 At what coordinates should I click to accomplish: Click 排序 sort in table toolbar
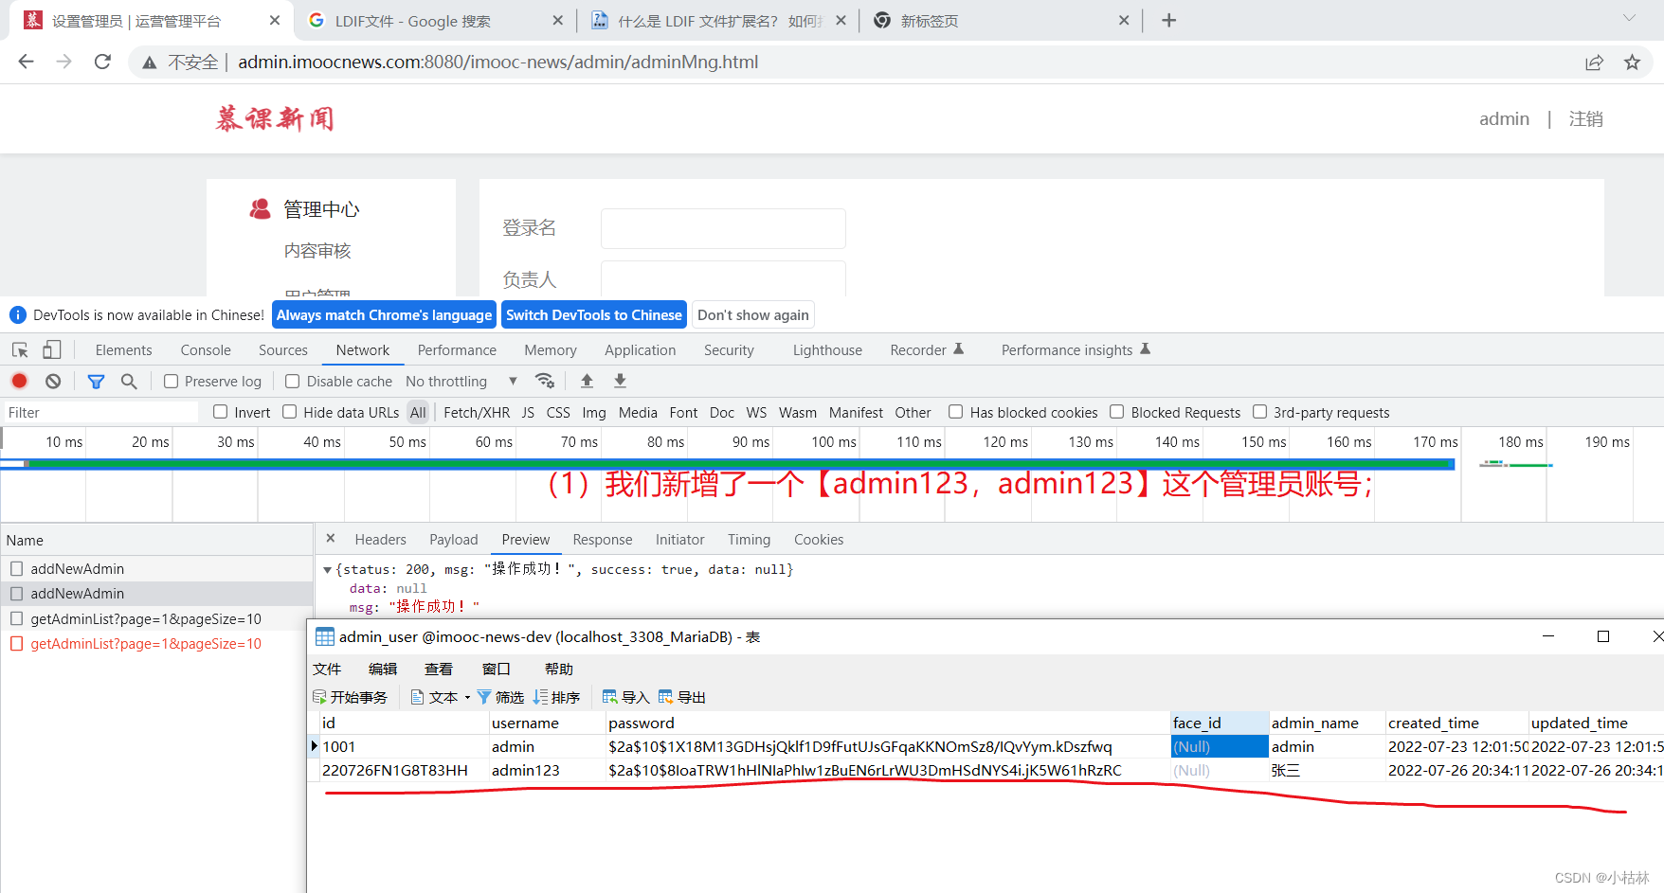tap(557, 697)
